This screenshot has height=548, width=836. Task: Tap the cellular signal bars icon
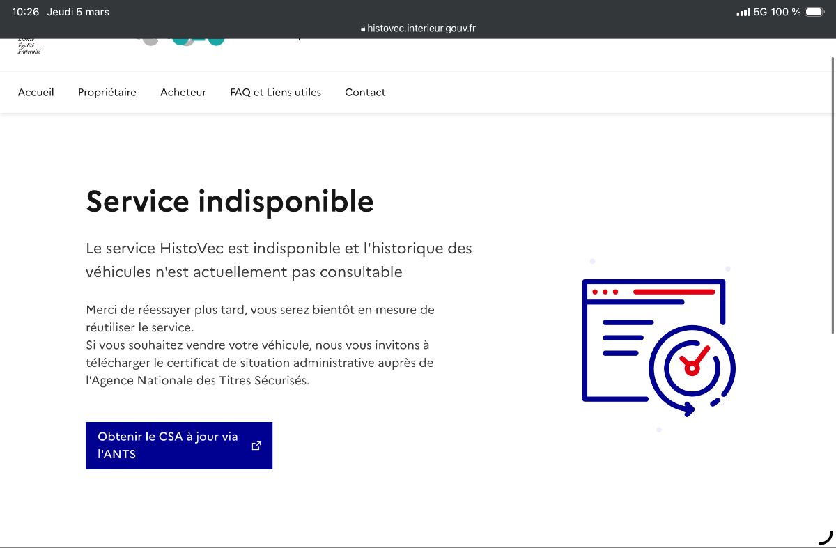coord(743,12)
